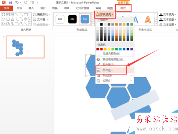Switch to the 动画 Animations tab
This screenshot has height=134, width=178.
(x=67, y=8)
